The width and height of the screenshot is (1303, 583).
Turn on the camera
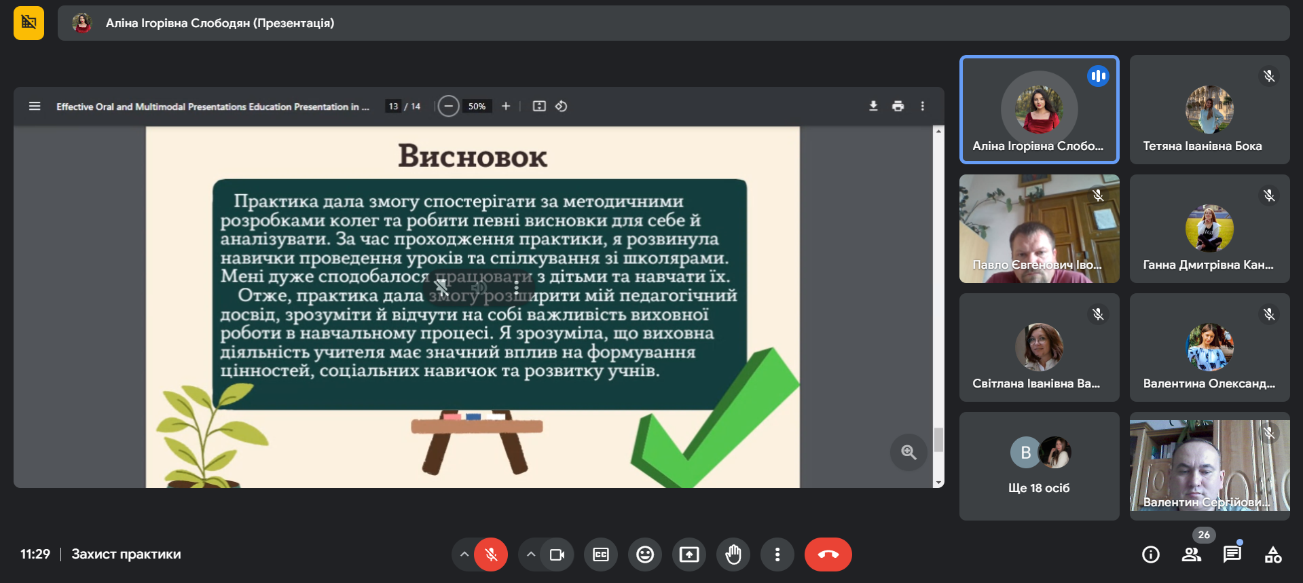(x=557, y=554)
